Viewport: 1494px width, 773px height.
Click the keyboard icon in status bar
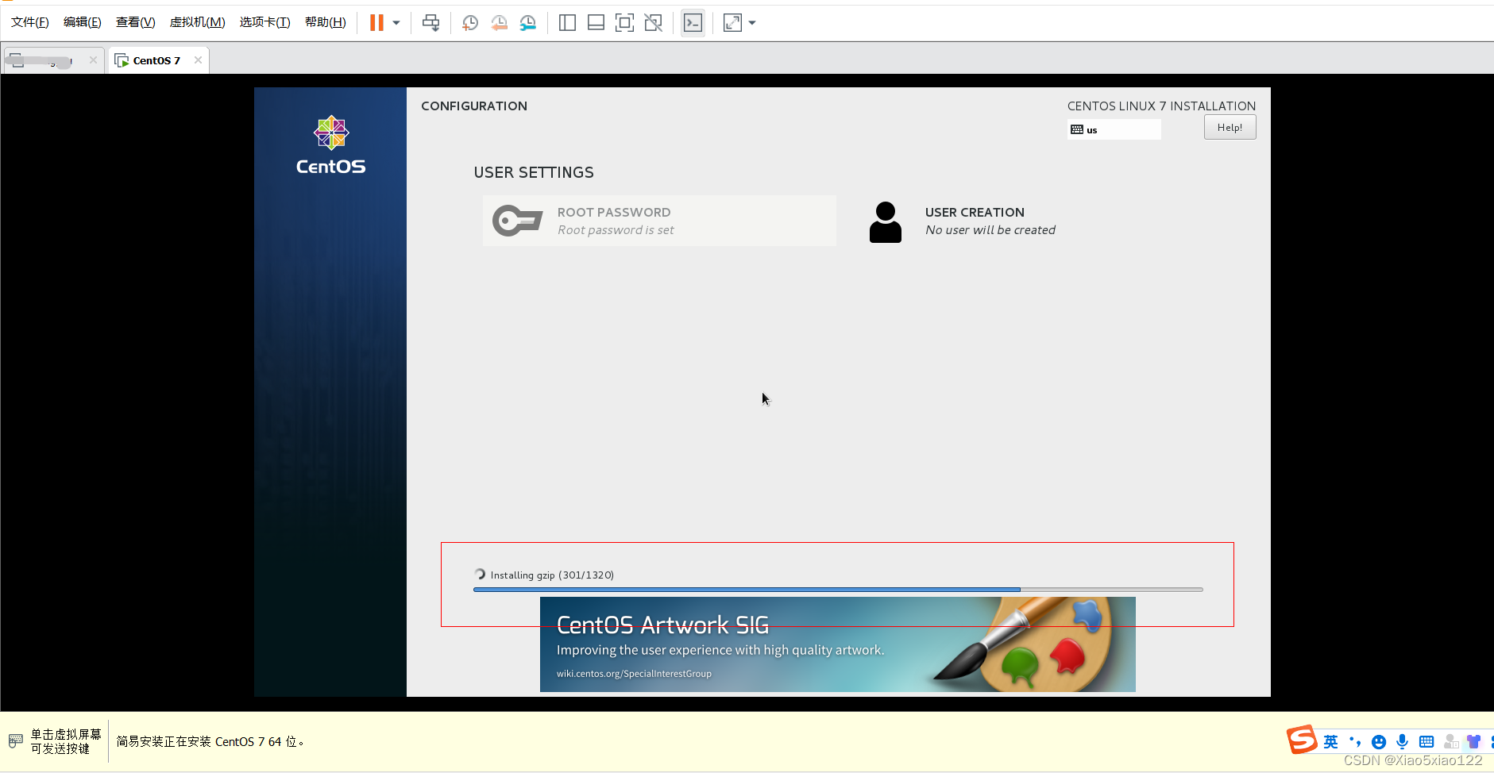[x=15, y=741]
